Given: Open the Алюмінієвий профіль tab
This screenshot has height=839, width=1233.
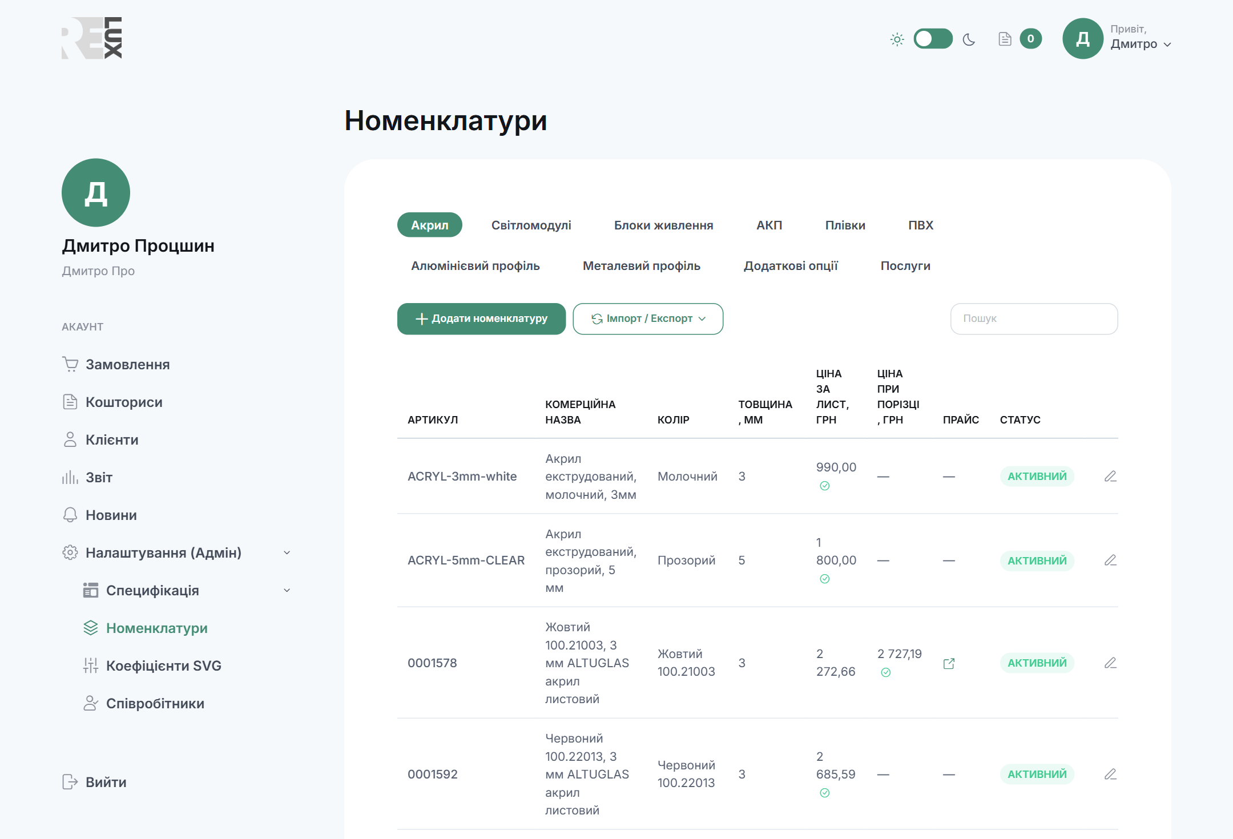Looking at the screenshot, I should [475, 265].
